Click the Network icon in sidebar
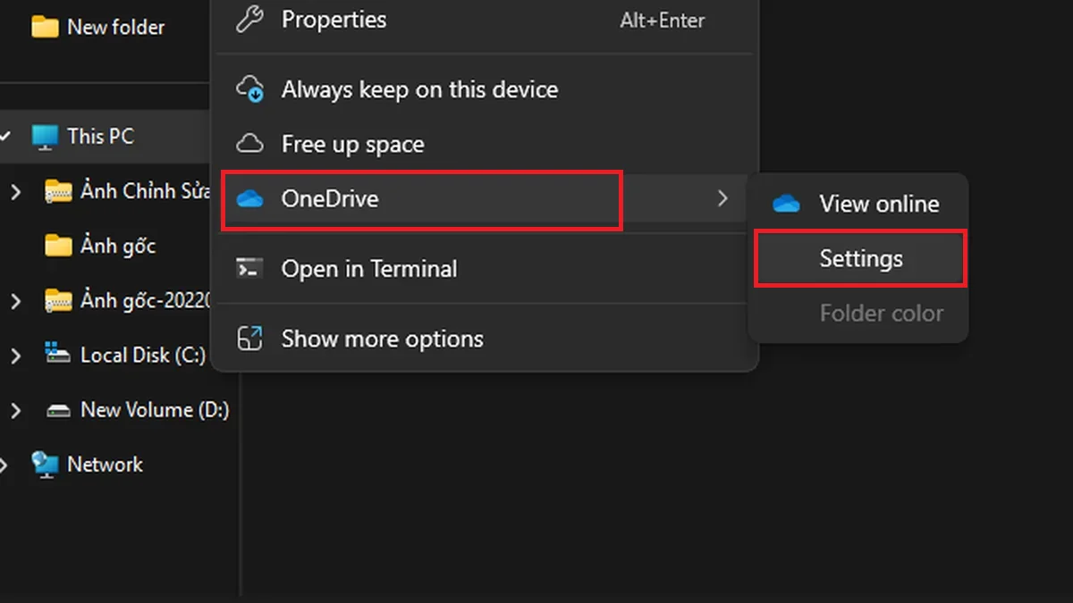Viewport: 1073px width, 603px height. pyautogui.click(x=45, y=465)
